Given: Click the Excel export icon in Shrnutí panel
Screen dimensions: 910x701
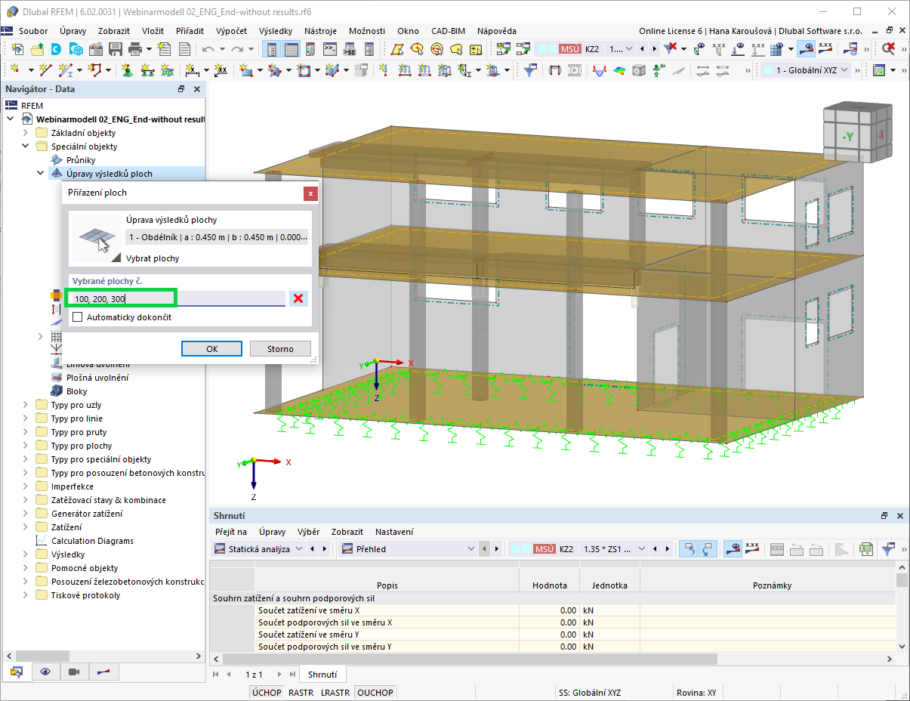Looking at the screenshot, I should (866, 549).
